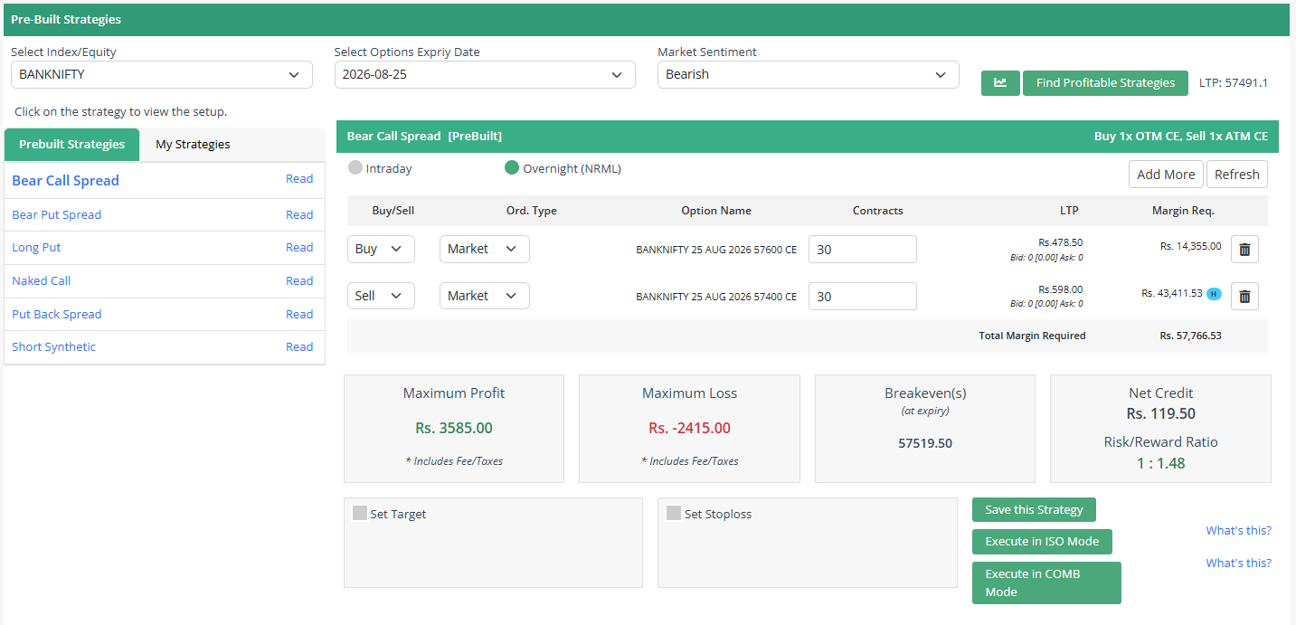Switch to the Prebuilt Strategies tab

[x=72, y=145]
